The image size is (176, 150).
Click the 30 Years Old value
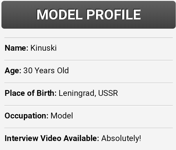pos(46,71)
